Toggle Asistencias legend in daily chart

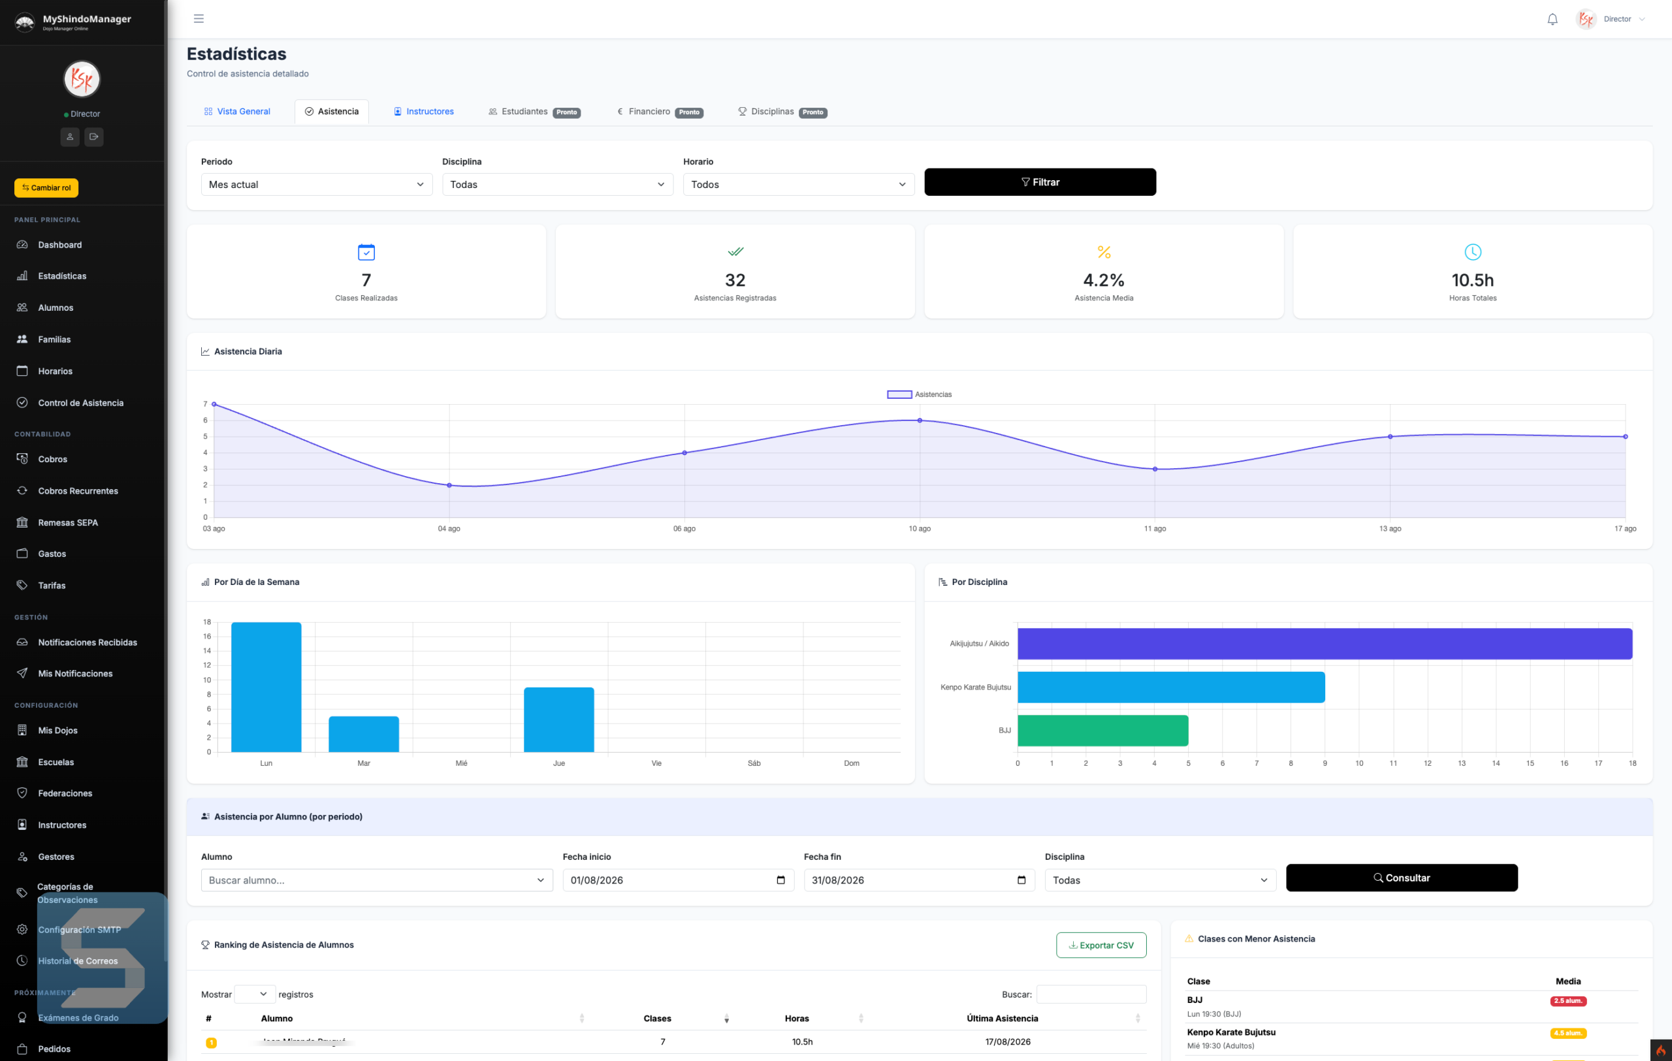coord(920,394)
